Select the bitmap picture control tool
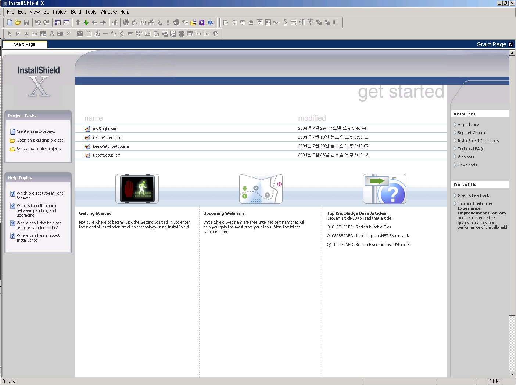This screenshot has width=516, height=385. coord(80,34)
